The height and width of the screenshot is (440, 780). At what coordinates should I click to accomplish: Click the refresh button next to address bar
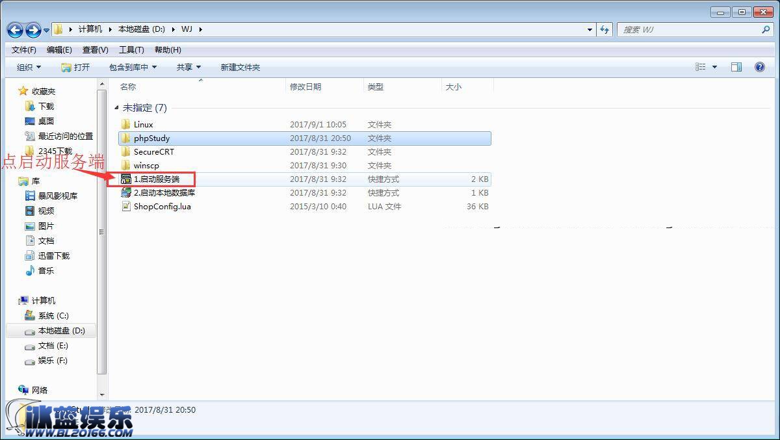coord(605,29)
